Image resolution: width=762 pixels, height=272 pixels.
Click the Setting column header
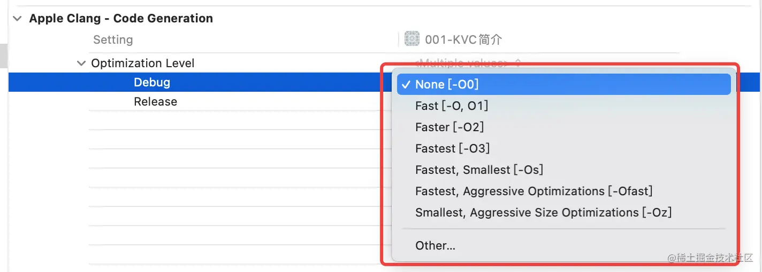(x=113, y=40)
